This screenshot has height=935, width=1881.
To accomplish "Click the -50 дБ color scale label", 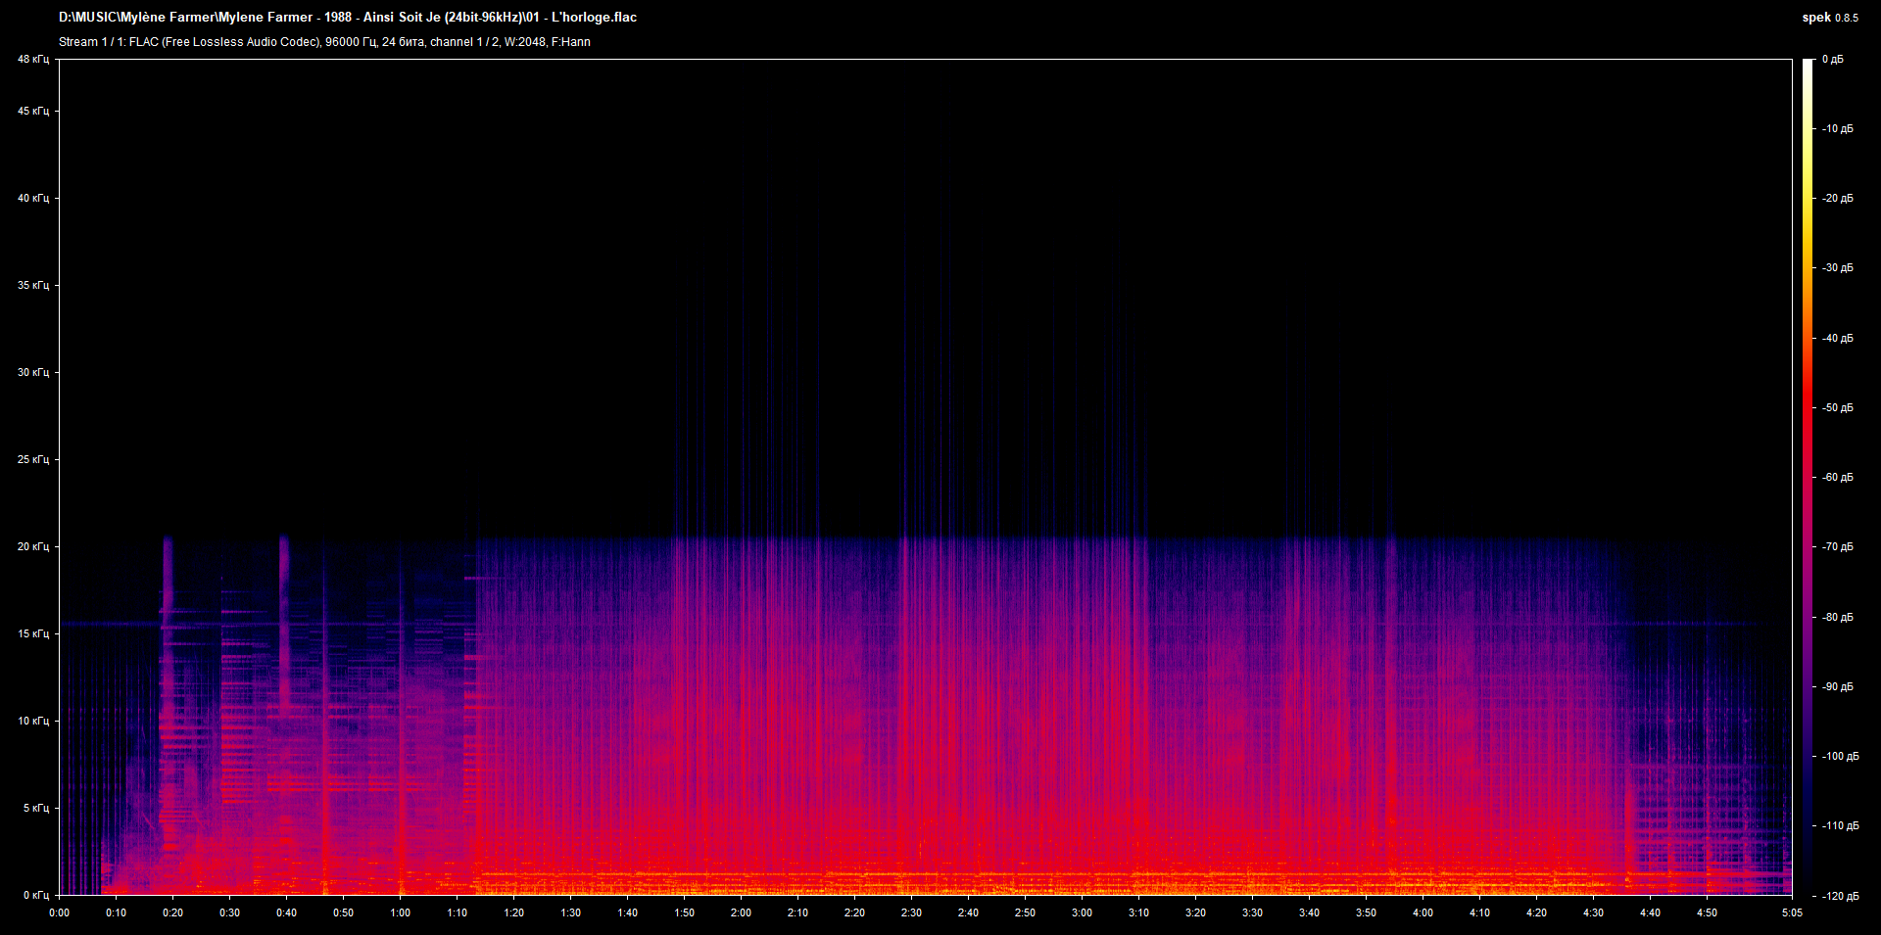I will coord(1838,407).
